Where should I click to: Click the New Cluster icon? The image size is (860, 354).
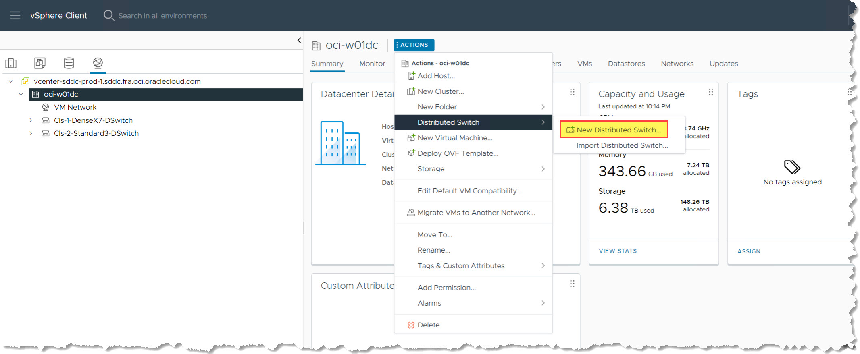click(x=411, y=91)
